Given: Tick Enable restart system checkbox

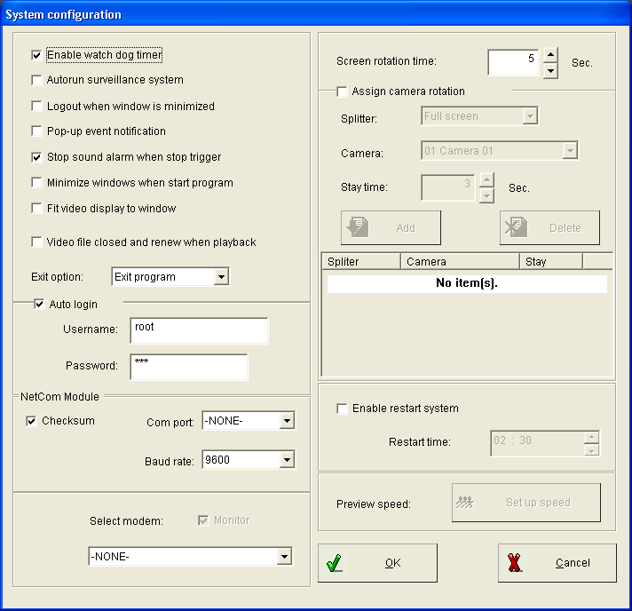Looking at the screenshot, I should click(x=342, y=409).
